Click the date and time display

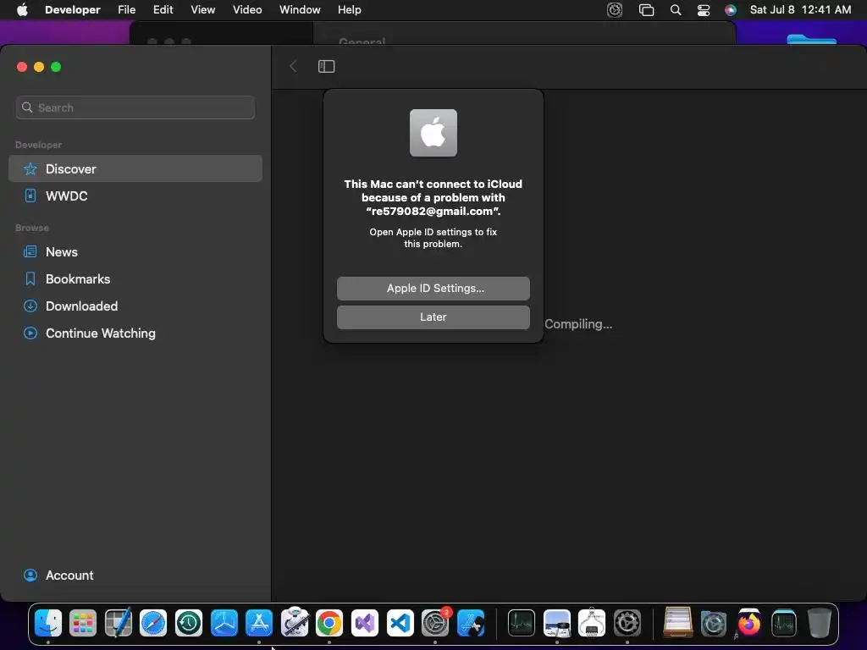(800, 9)
